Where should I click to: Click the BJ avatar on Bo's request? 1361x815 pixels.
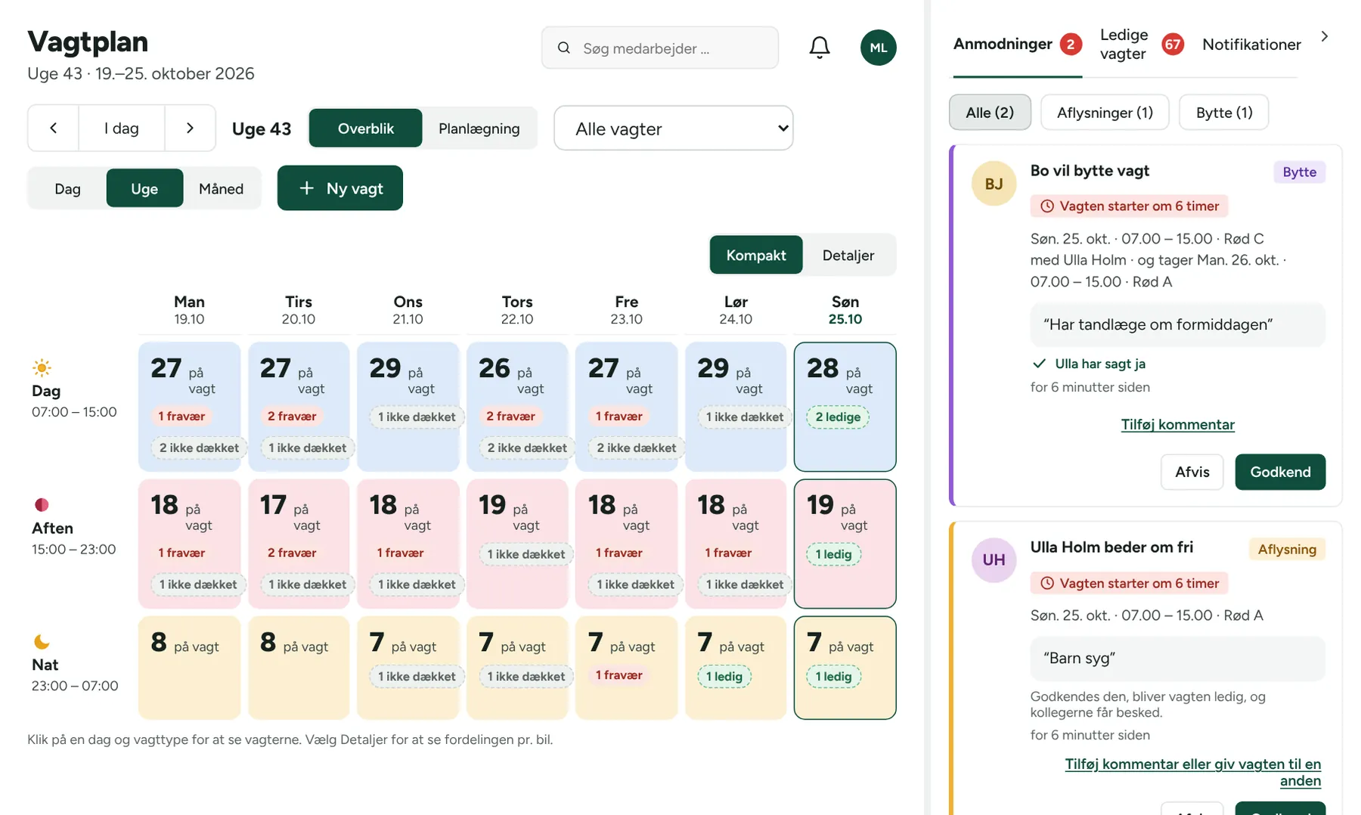994,184
